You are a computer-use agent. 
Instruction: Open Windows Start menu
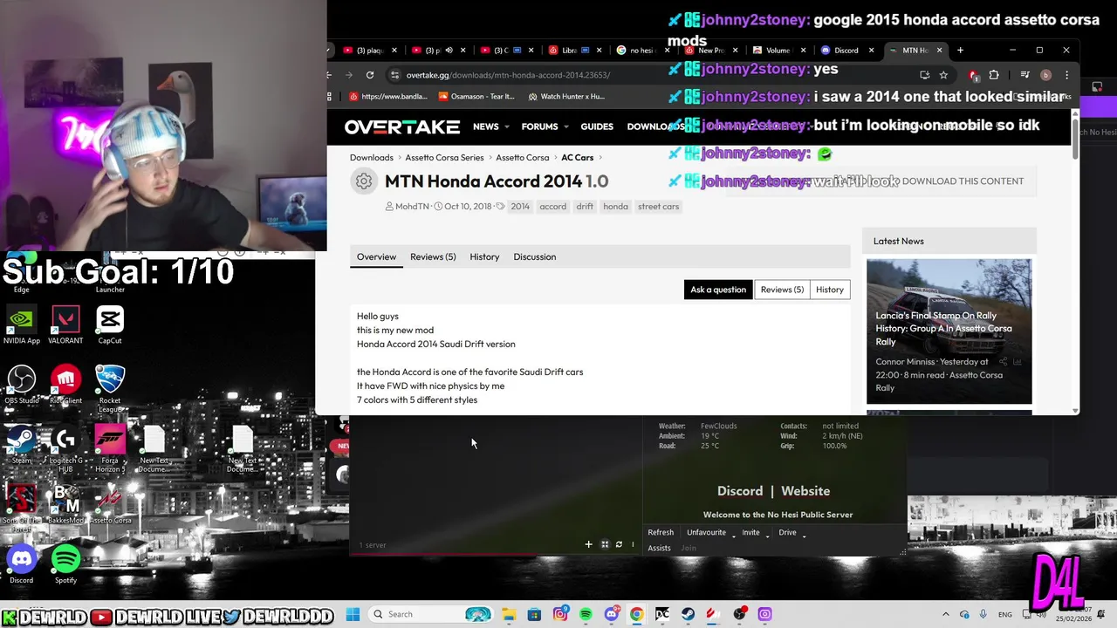353,614
